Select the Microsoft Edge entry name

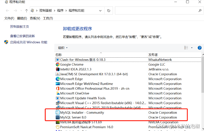[x=71, y=79]
